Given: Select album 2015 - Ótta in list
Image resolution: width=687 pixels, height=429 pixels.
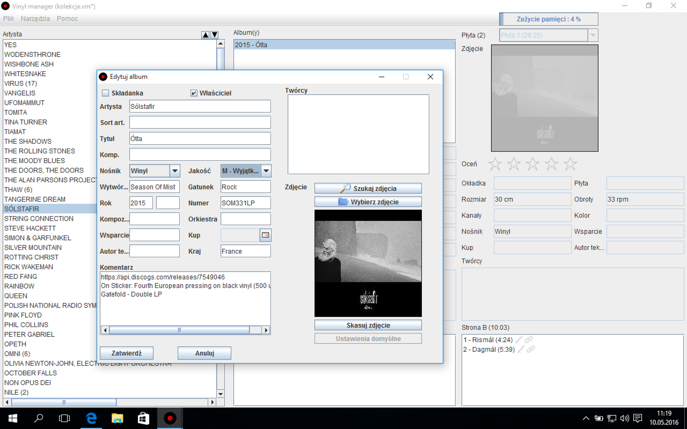Looking at the screenshot, I should (x=344, y=45).
